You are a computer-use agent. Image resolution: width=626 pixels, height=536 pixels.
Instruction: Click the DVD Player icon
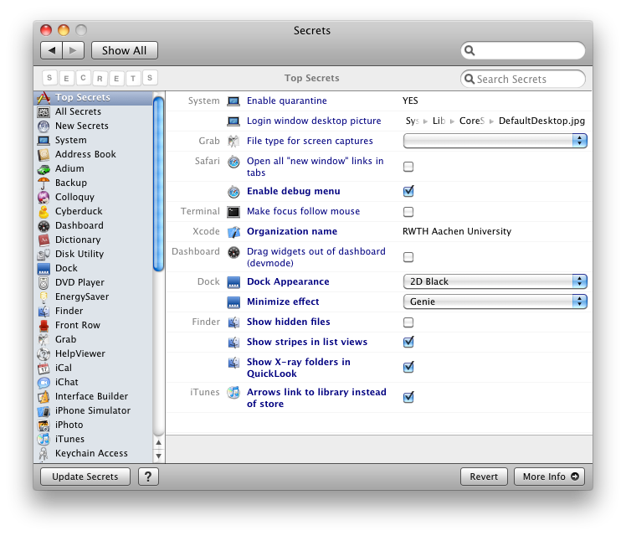click(x=44, y=282)
